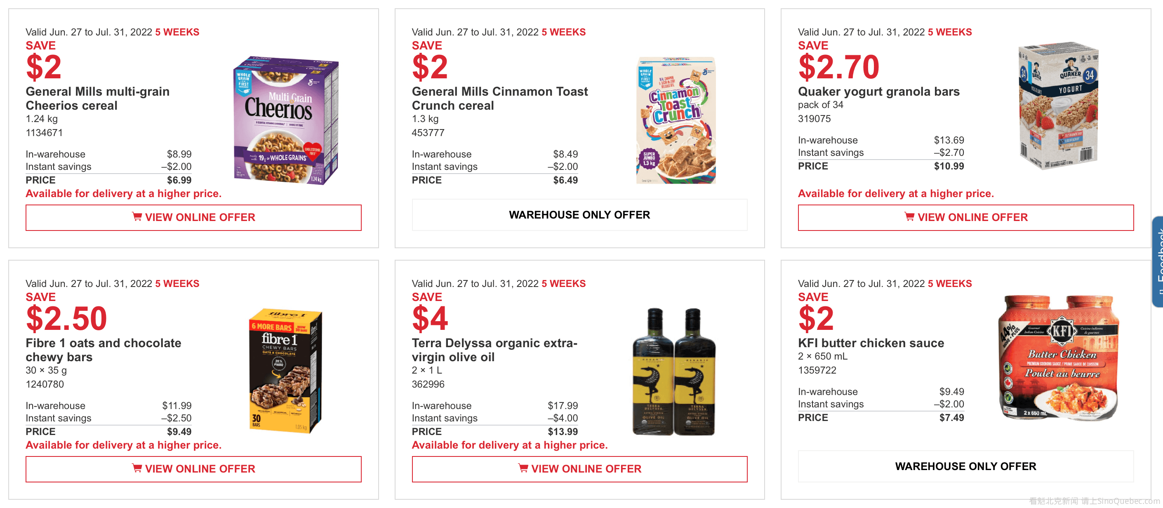Click the General Mills multi-grain Cheerios title
Image resolution: width=1163 pixels, height=508 pixels.
(x=97, y=99)
